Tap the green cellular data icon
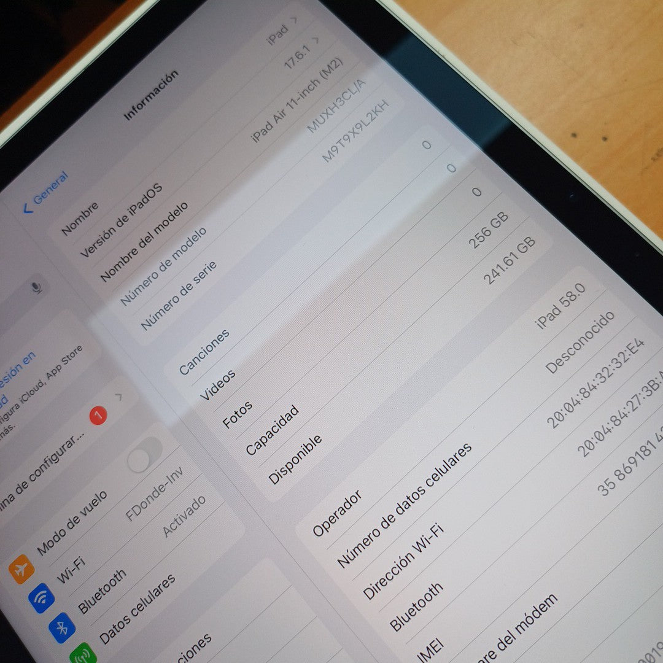The width and height of the screenshot is (663, 663). [82, 653]
